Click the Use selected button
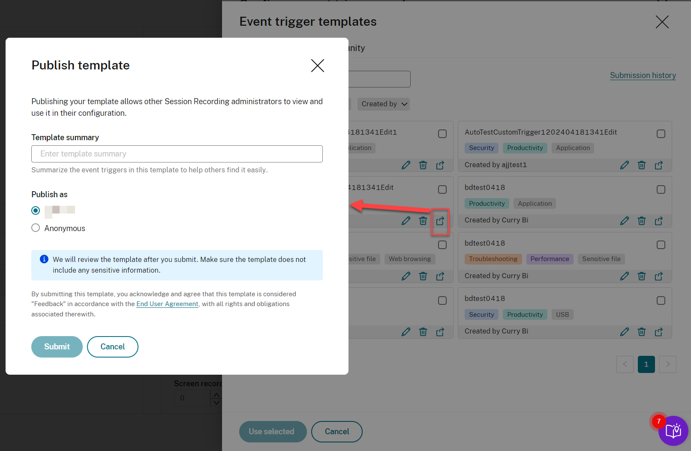 [x=273, y=432]
